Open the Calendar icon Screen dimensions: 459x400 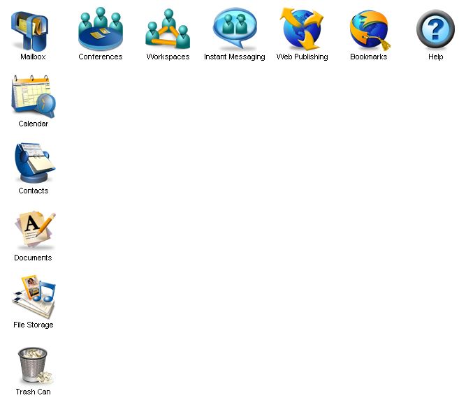point(34,96)
